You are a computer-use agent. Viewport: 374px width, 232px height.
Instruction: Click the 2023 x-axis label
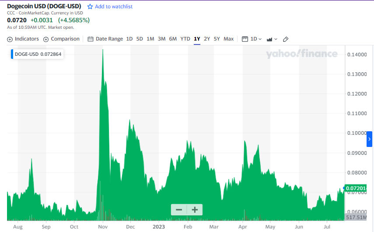[159, 227]
